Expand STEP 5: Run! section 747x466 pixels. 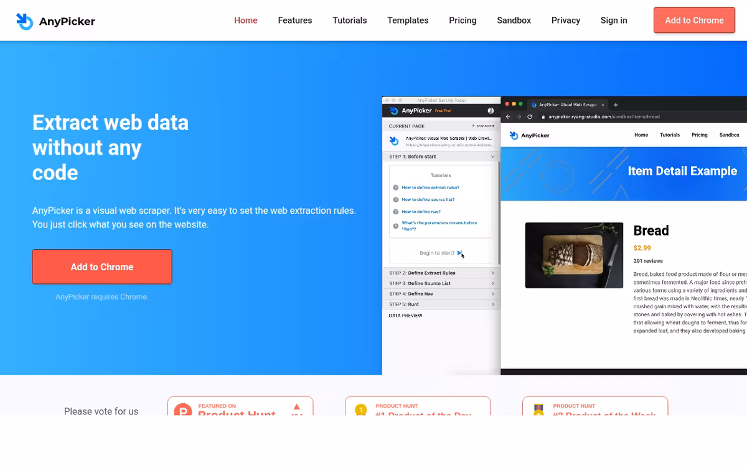(x=441, y=304)
